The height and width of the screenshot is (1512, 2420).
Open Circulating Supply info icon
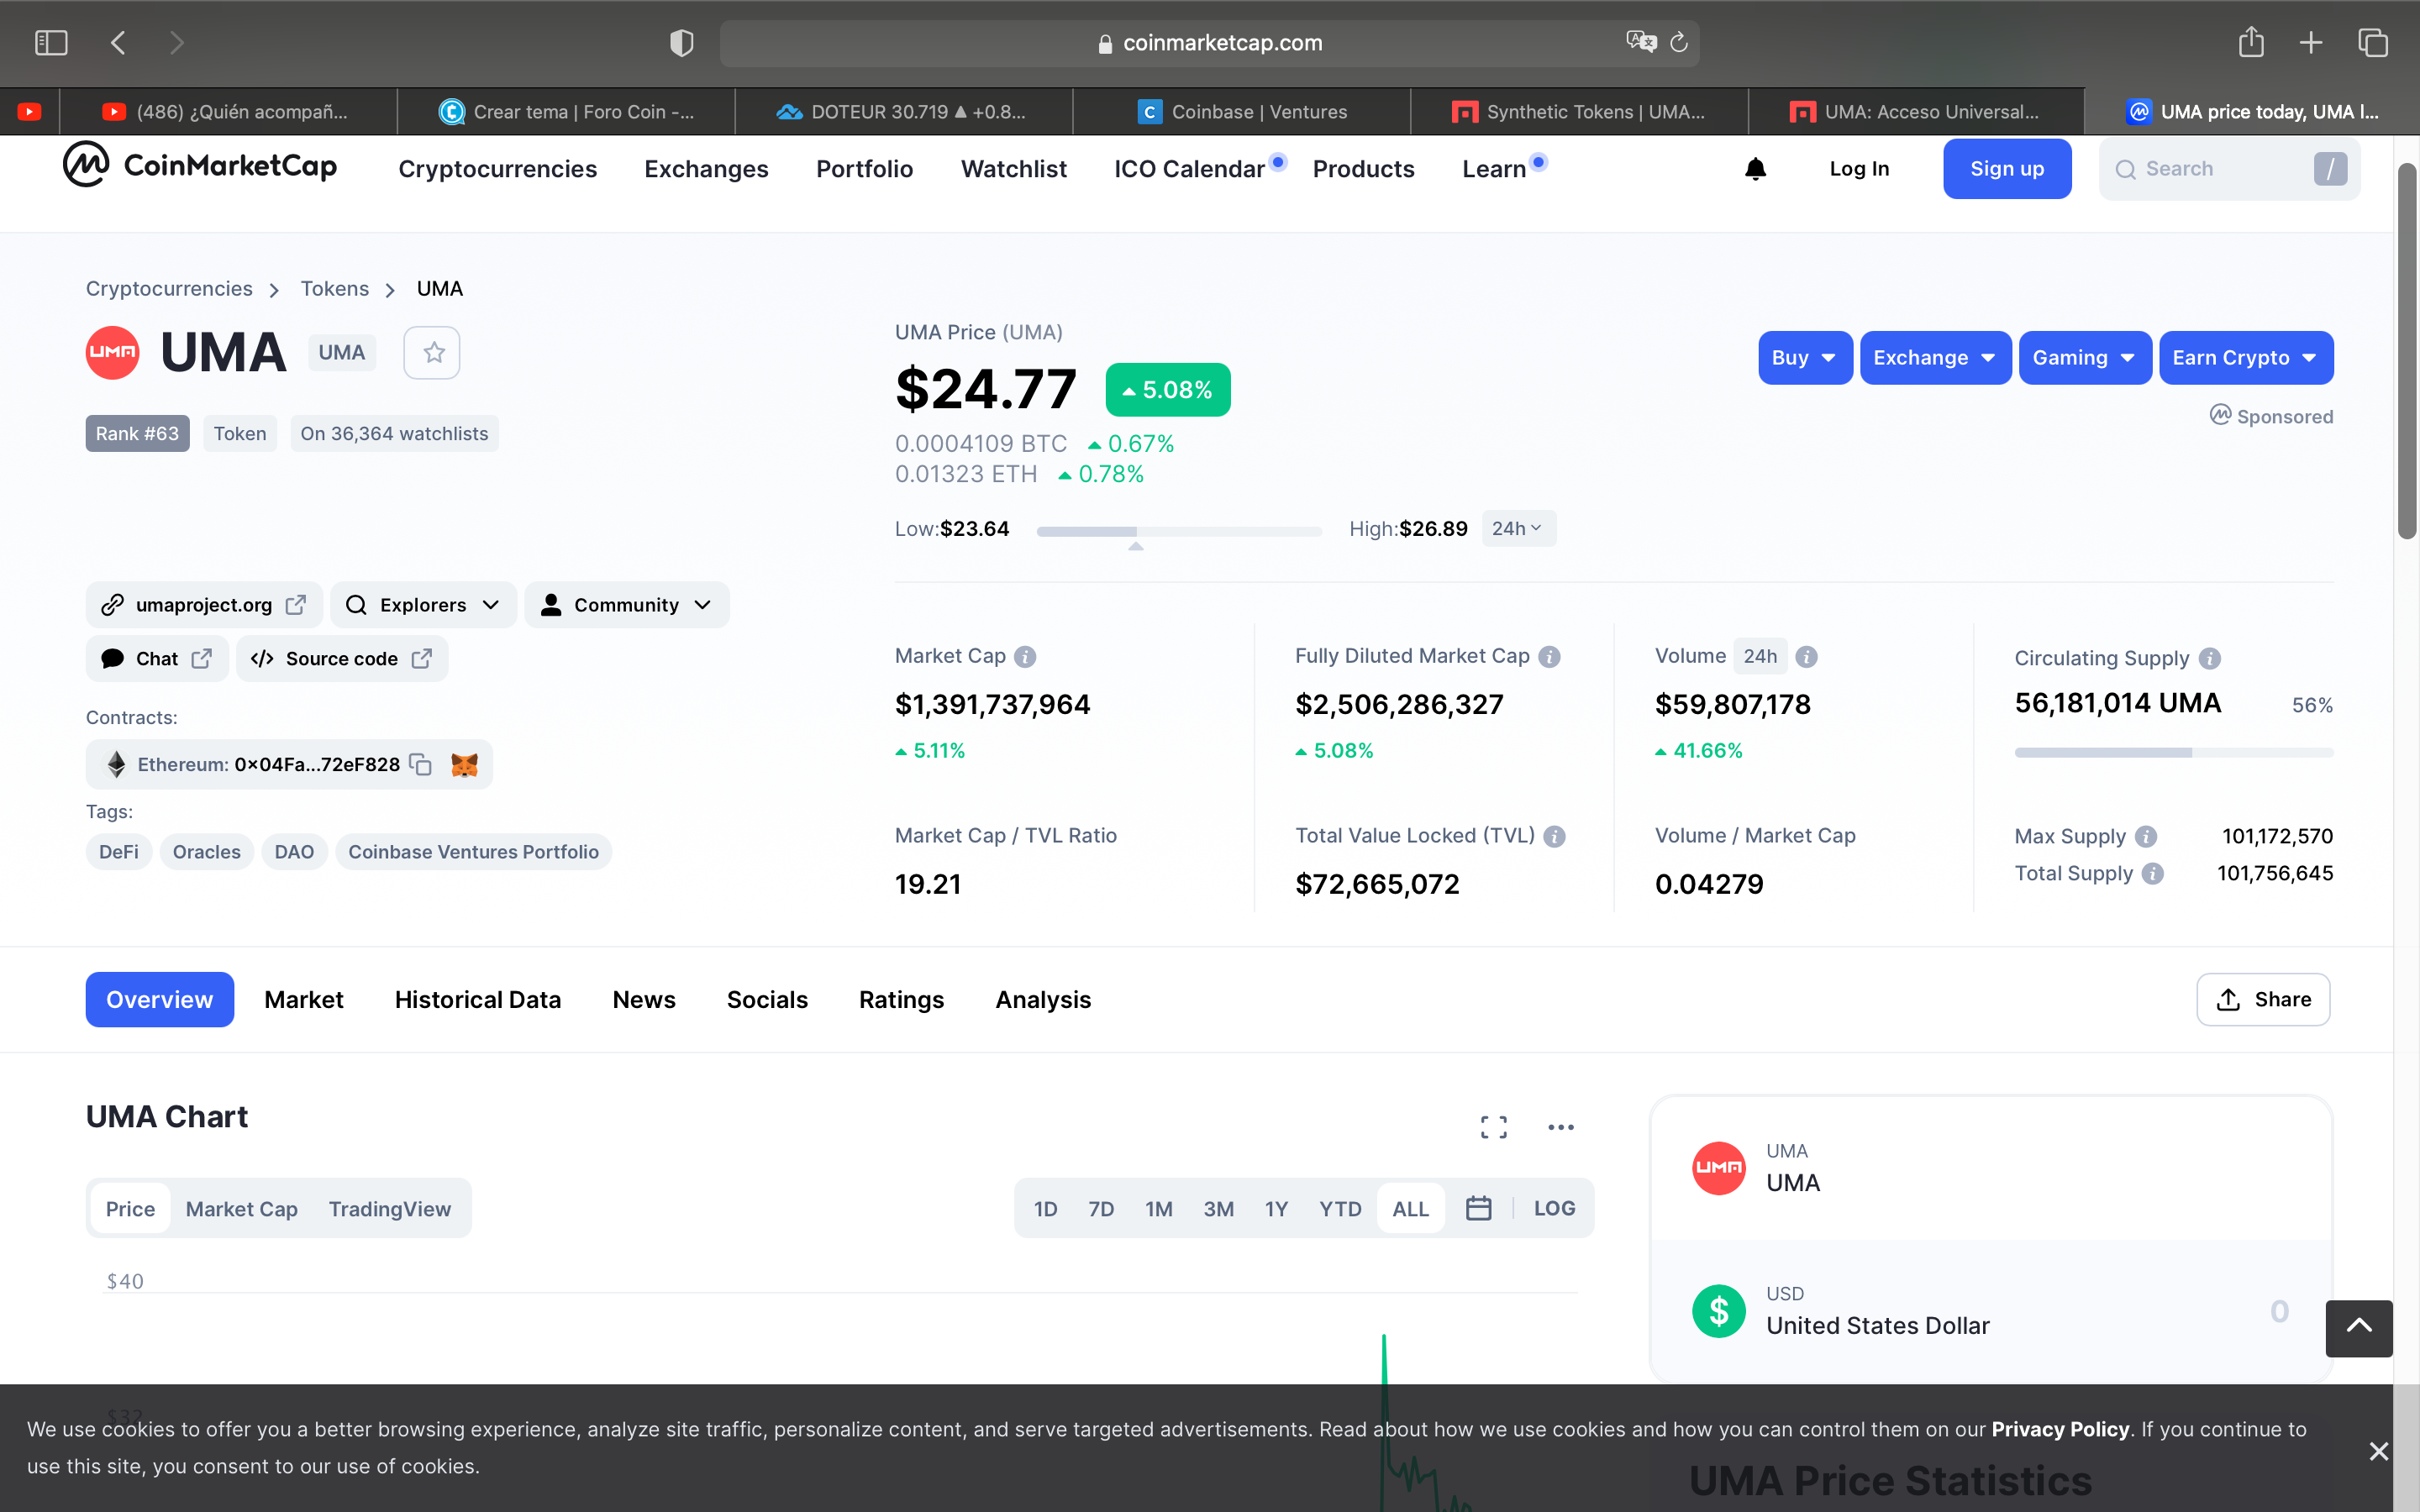click(x=2210, y=658)
